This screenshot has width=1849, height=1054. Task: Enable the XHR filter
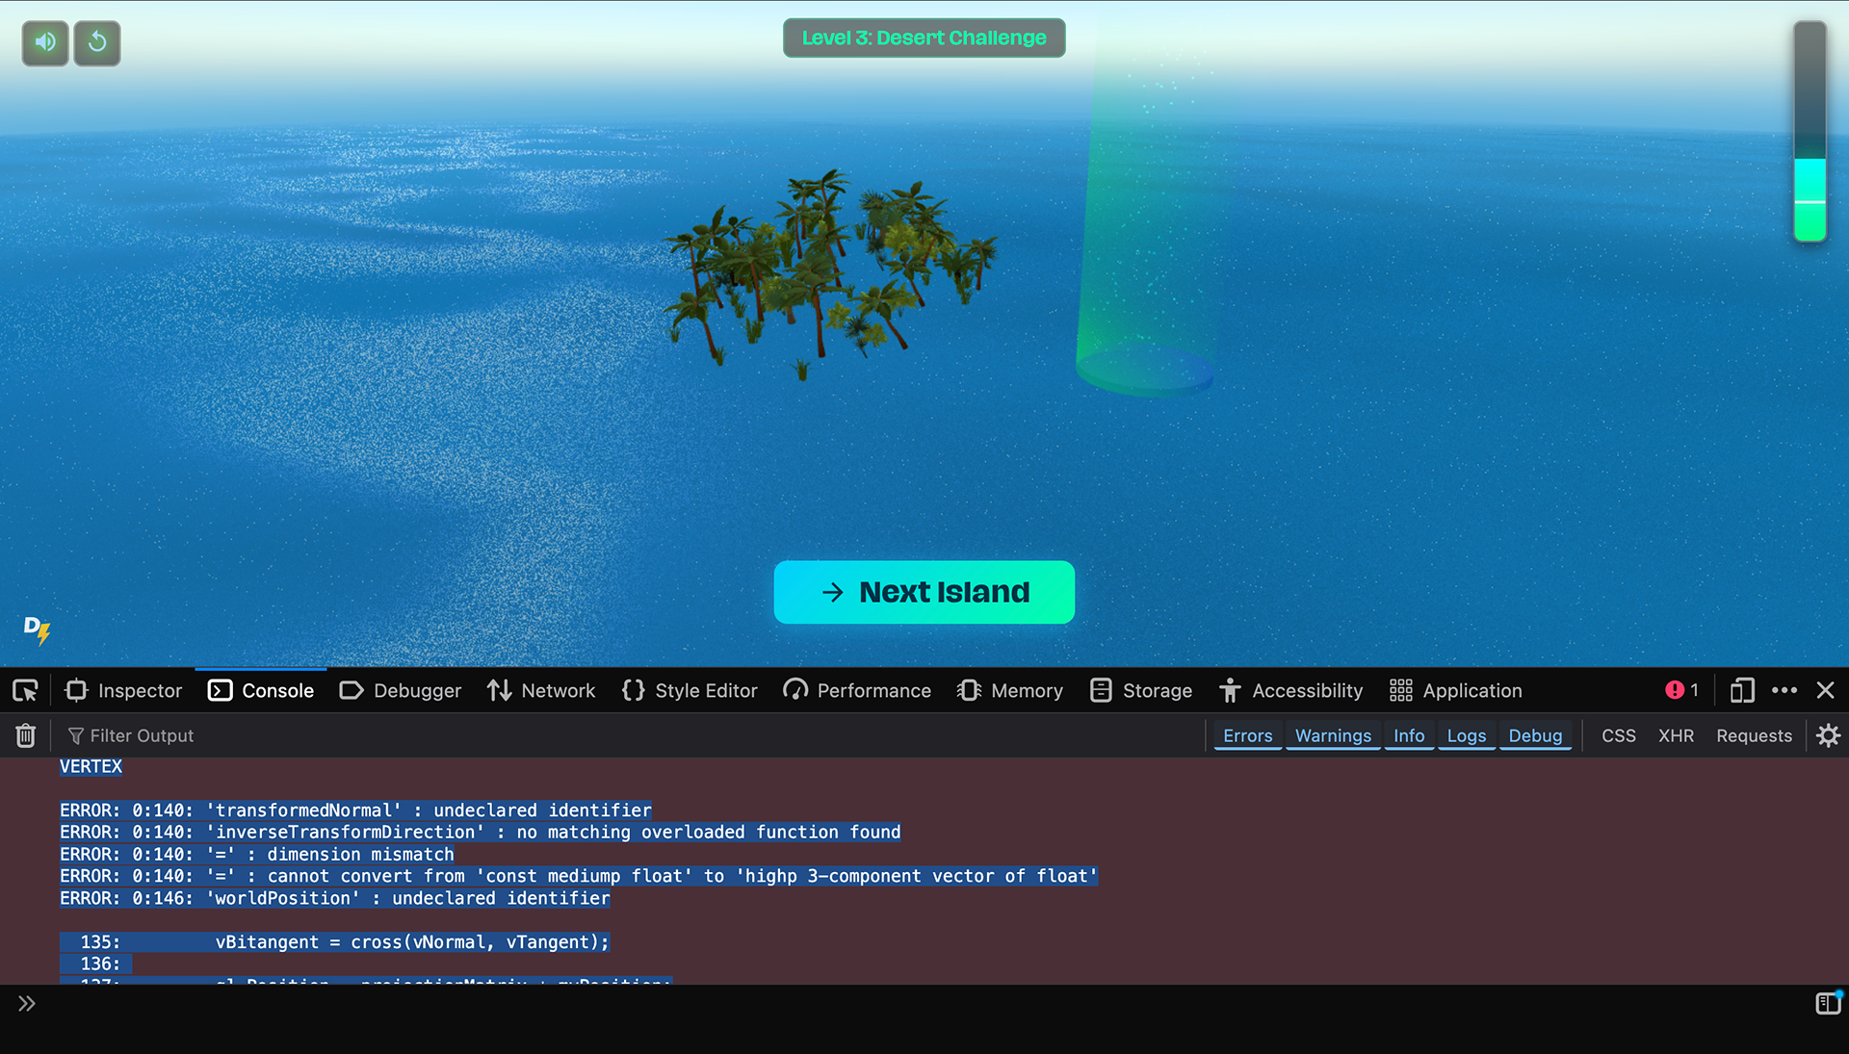[1676, 735]
